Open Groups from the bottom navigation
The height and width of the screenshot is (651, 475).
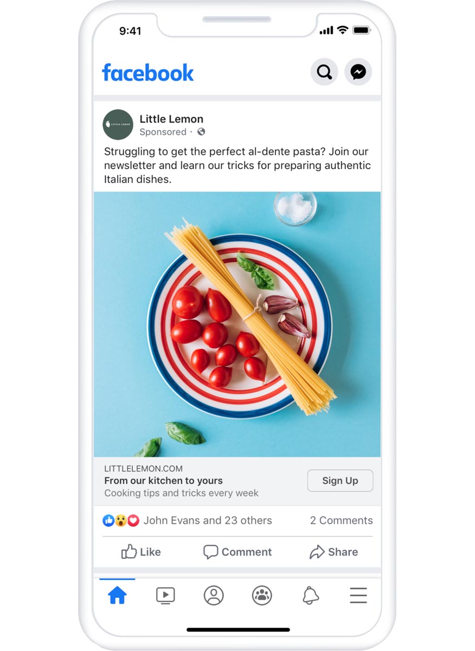point(261,595)
